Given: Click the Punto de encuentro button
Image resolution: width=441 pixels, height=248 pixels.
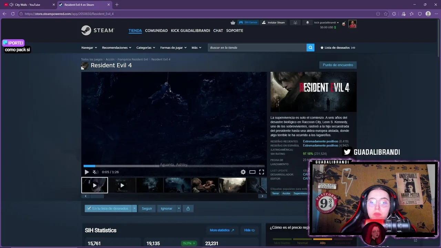Looking at the screenshot, I should point(338,65).
